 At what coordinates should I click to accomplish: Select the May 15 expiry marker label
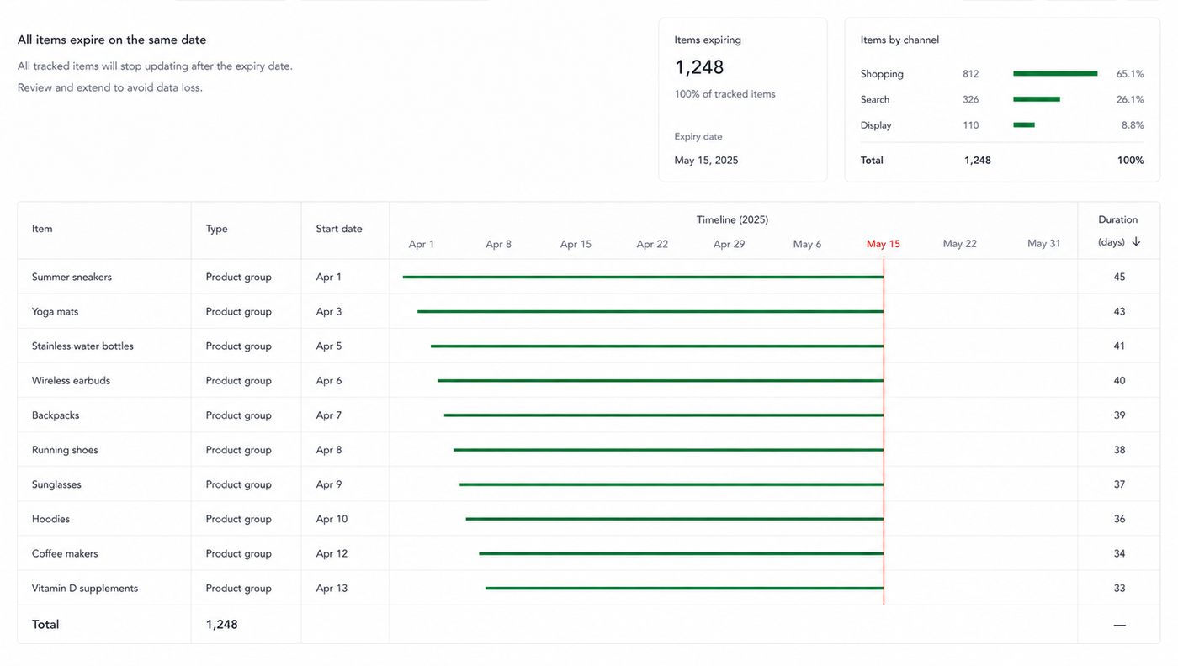883,244
